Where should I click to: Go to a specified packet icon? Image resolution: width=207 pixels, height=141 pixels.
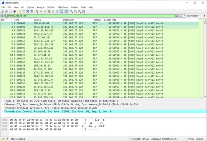coord(49,12)
